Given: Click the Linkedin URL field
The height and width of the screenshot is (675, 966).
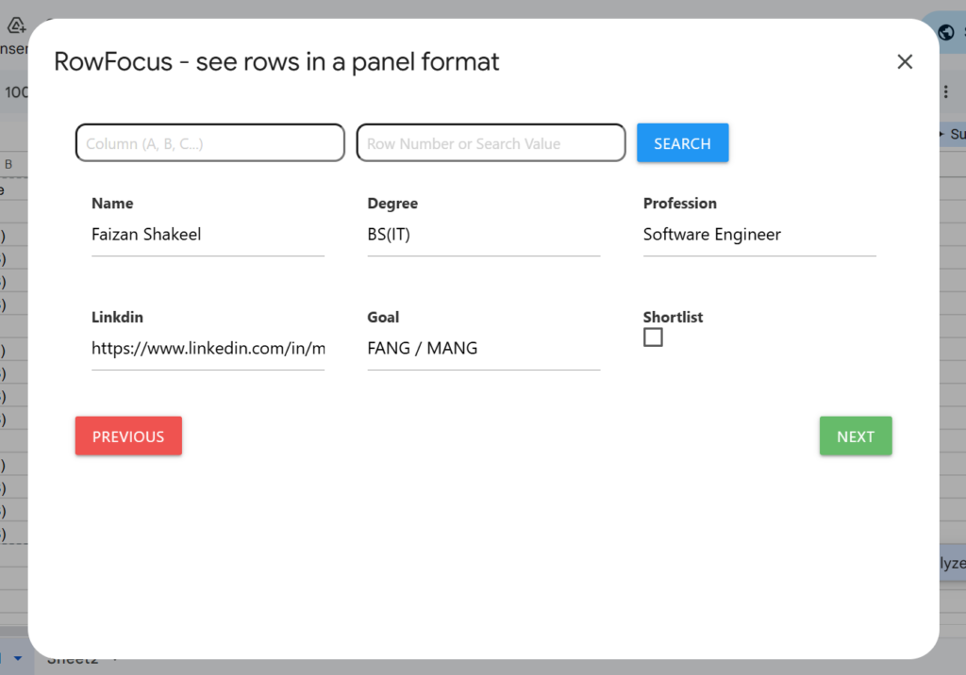Looking at the screenshot, I should (208, 349).
